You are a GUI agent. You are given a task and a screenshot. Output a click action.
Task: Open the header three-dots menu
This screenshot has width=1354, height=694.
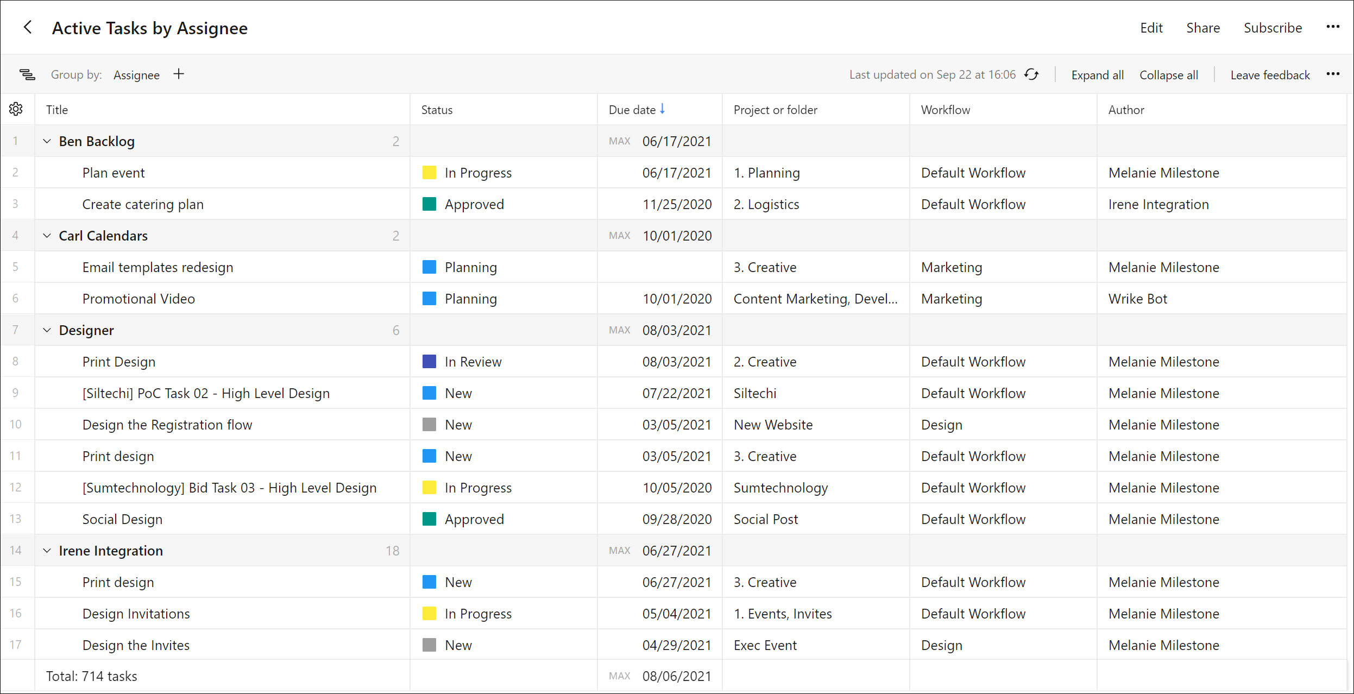(1333, 27)
